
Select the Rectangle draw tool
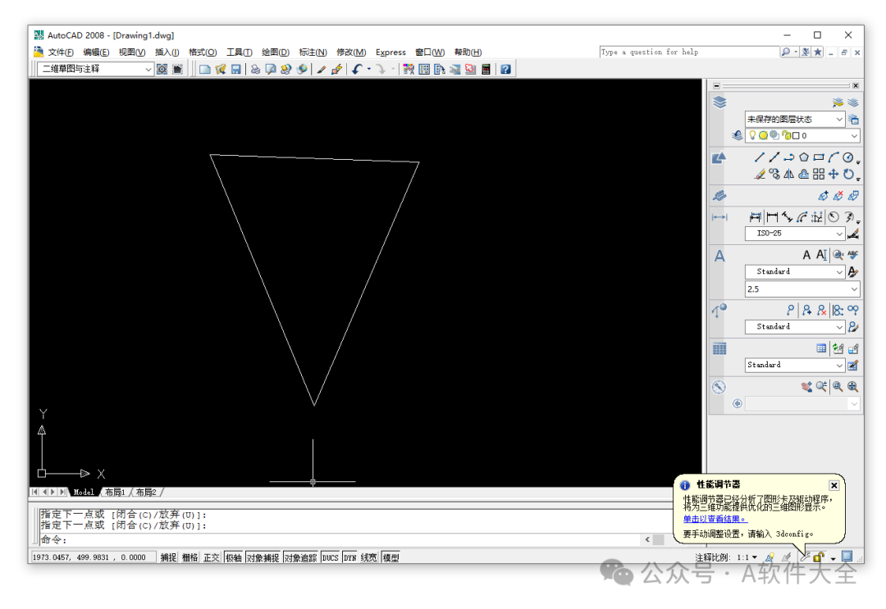pyautogui.click(x=818, y=157)
